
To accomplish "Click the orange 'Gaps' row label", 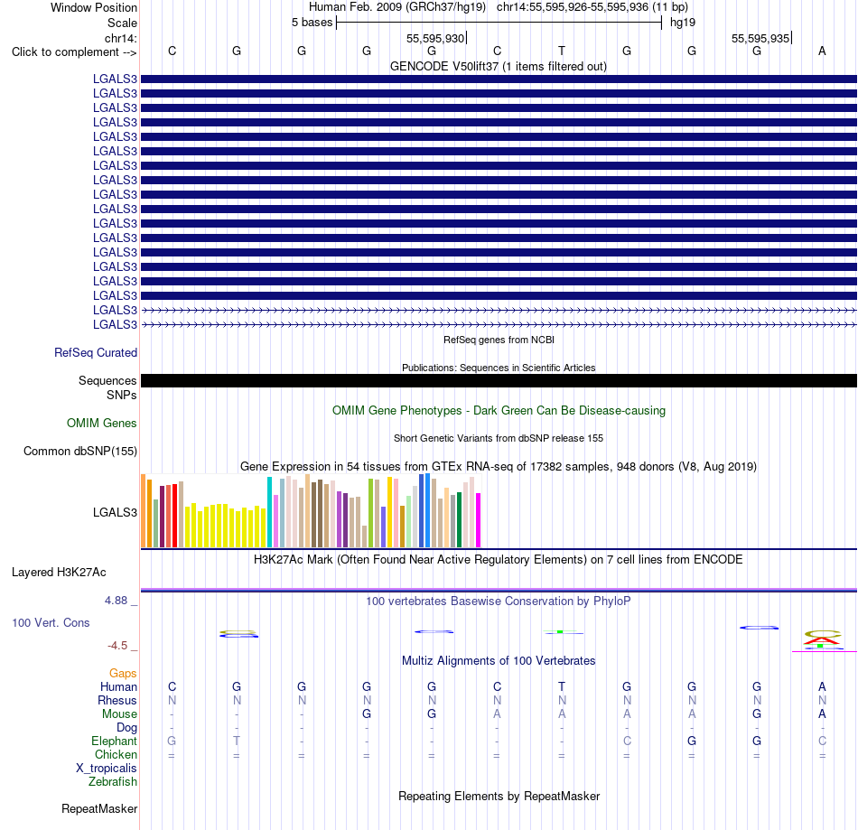I will [123, 674].
